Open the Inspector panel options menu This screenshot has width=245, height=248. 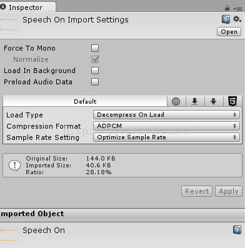tap(238, 9)
